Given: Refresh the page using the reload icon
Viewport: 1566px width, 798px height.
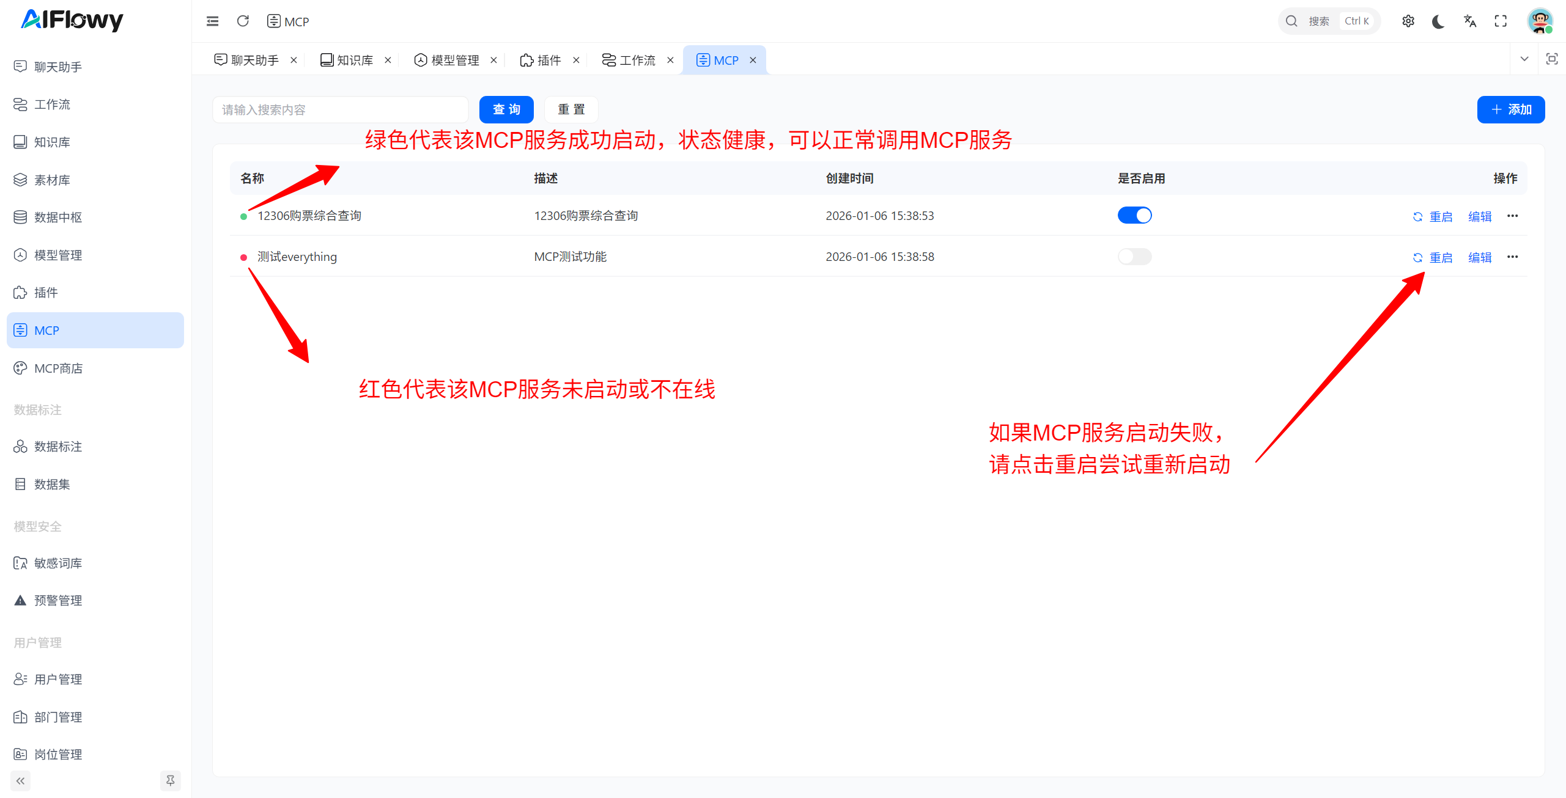Looking at the screenshot, I should click(243, 20).
